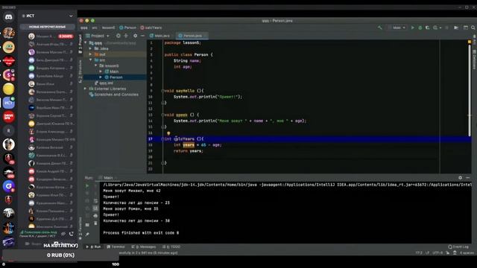Expand External Libraries in the project tree

click(x=86, y=89)
